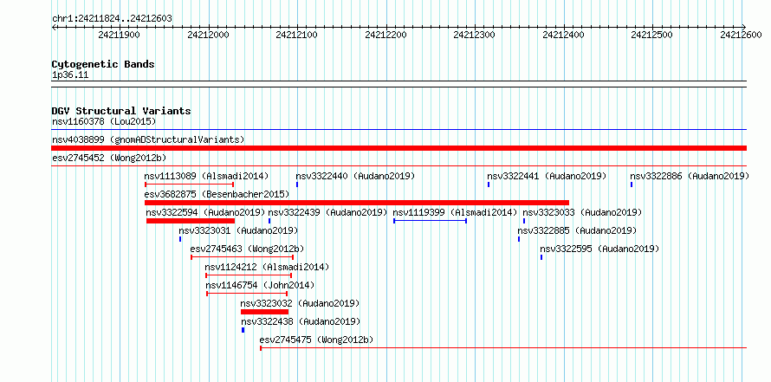Open nsv3322439 (Audano2019) label
The height and width of the screenshot is (382, 771).
pos(327,212)
